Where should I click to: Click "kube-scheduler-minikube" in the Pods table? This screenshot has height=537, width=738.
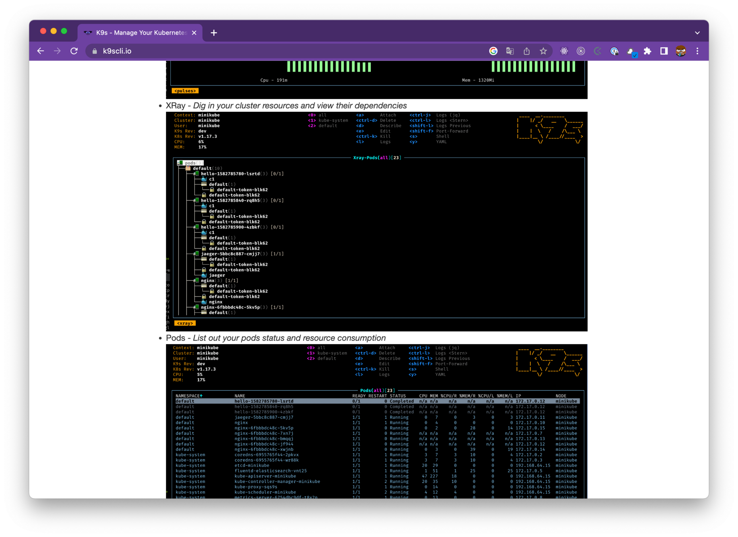pyautogui.click(x=265, y=492)
